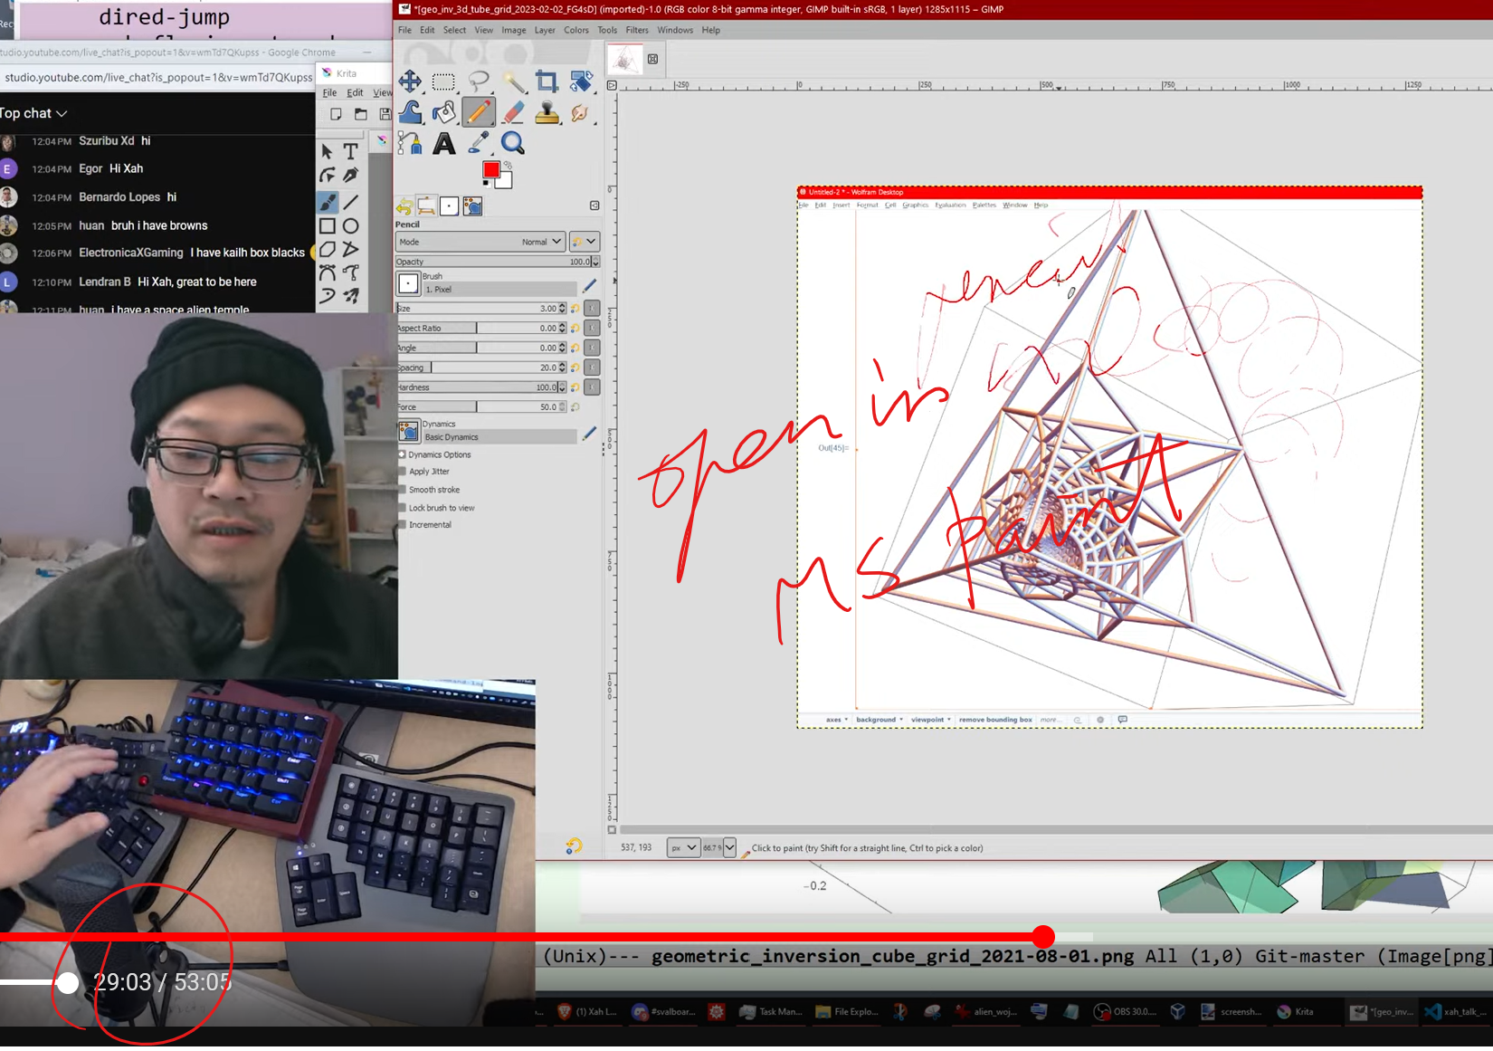Image resolution: width=1493 pixels, height=1051 pixels.
Task: Enable Incremental checkbox
Action: click(403, 525)
